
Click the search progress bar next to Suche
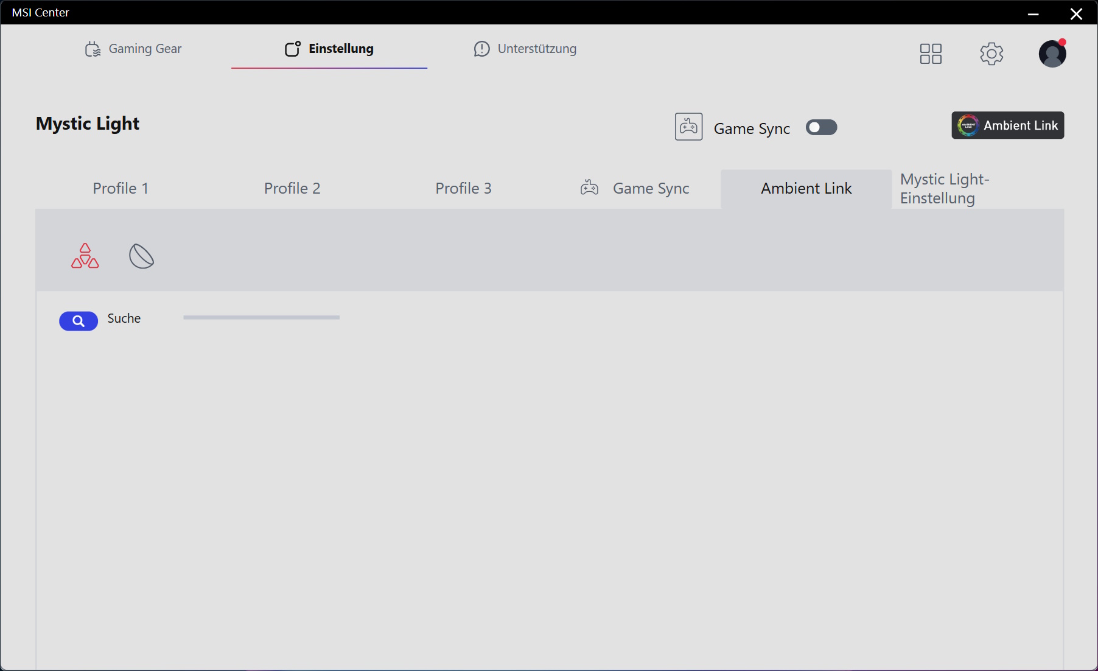(261, 317)
